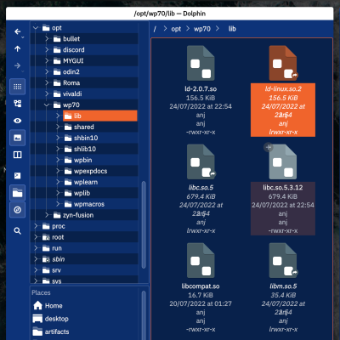
Task: Expand the zyn-fusion folder
Action: (47, 215)
